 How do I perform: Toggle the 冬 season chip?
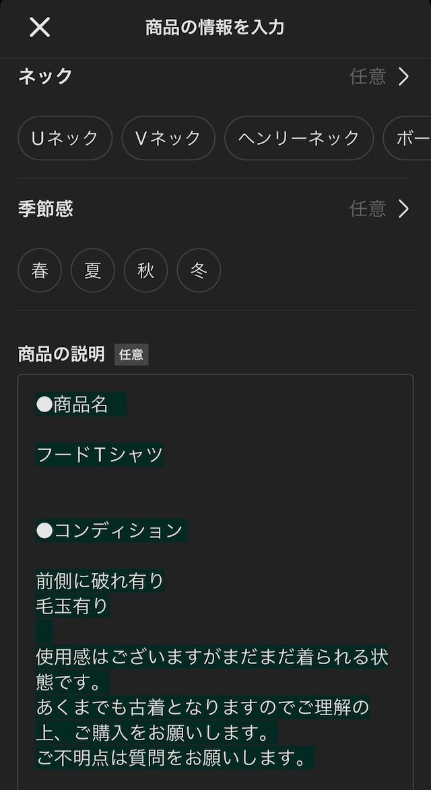click(198, 270)
